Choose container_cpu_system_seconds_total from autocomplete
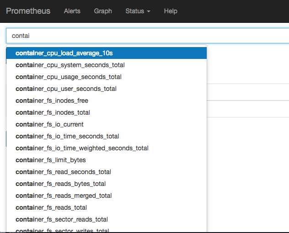The width and height of the screenshot is (289, 233). pos(70,65)
